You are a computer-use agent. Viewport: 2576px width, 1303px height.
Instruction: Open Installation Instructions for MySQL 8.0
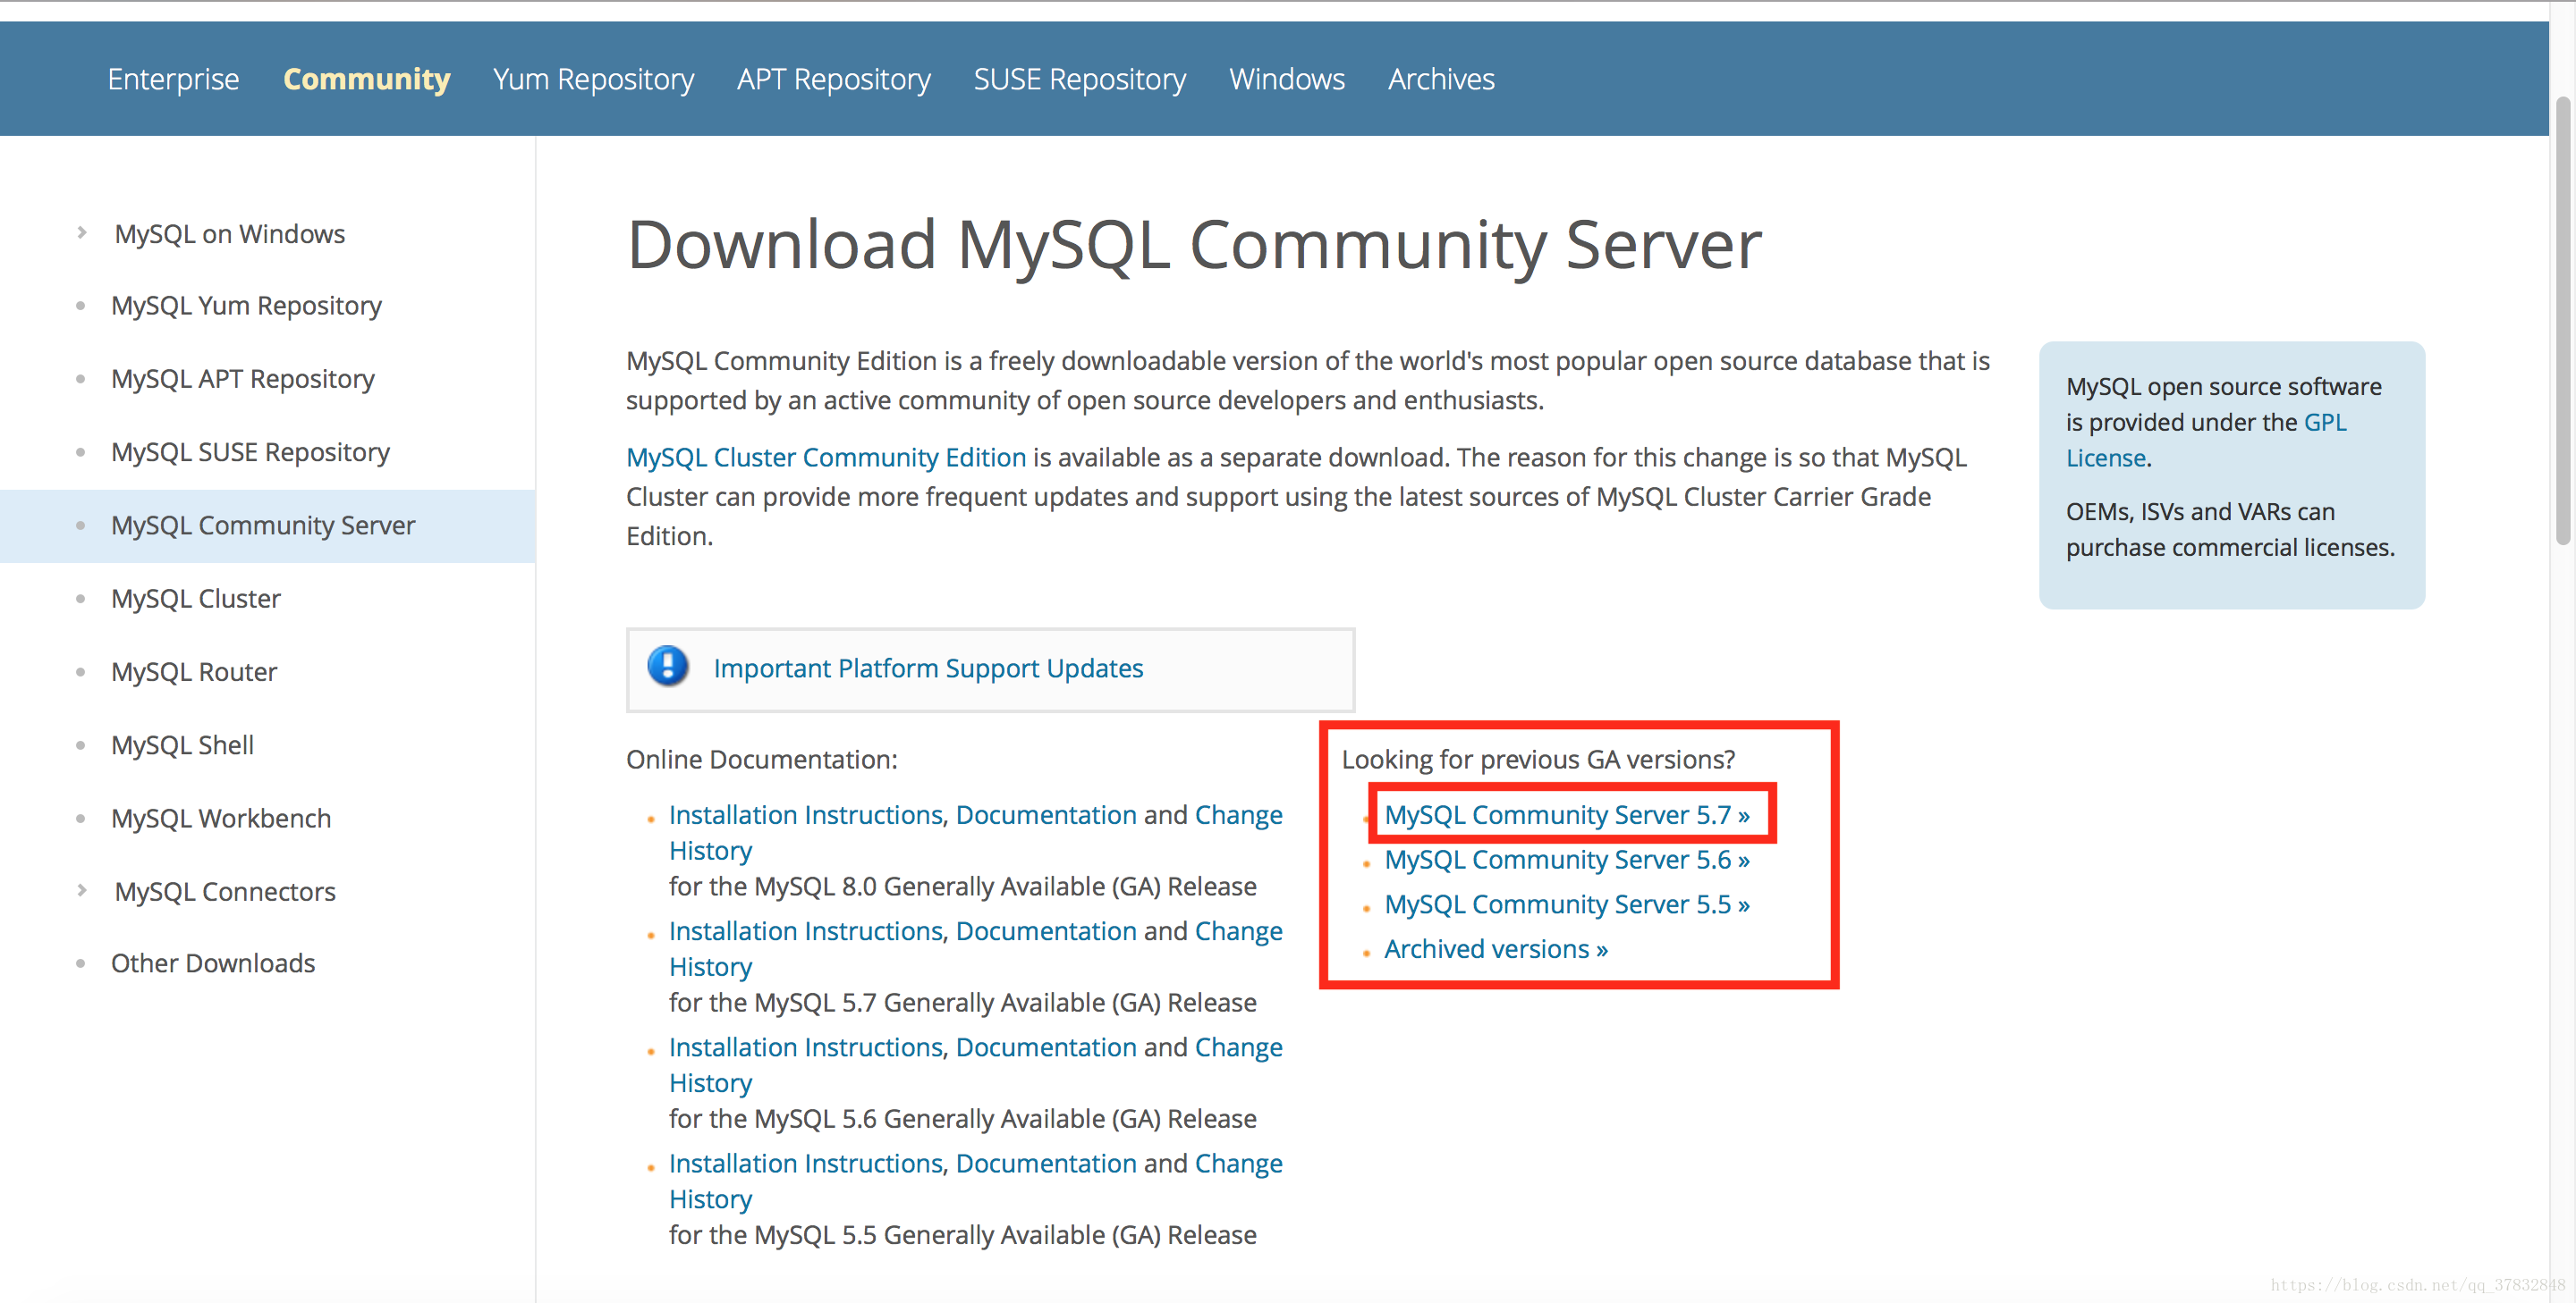point(806,814)
